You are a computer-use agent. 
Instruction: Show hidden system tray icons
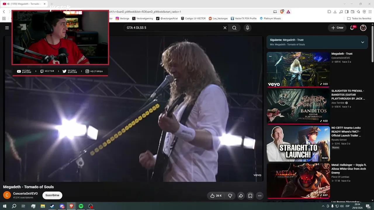(323, 206)
